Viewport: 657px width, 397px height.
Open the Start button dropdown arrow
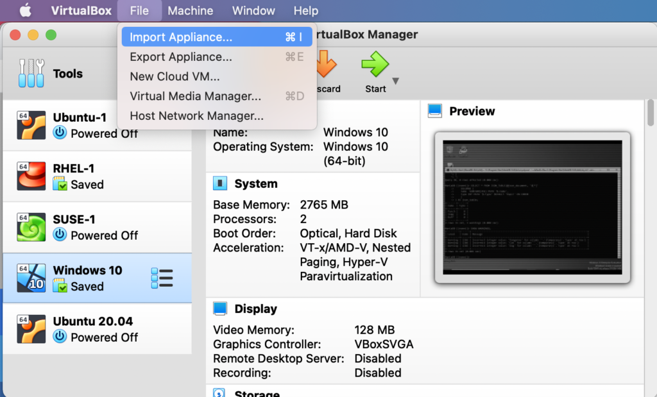click(395, 81)
